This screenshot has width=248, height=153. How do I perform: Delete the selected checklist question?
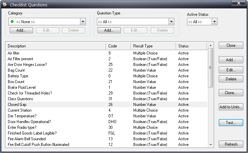click(x=231, y=79)
